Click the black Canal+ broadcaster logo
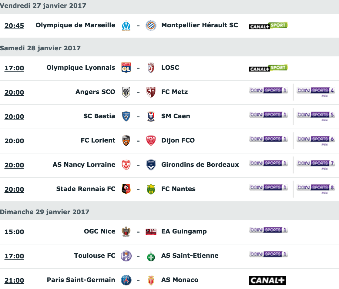This screenshot has height=289, width=339. tap(268, 280)
